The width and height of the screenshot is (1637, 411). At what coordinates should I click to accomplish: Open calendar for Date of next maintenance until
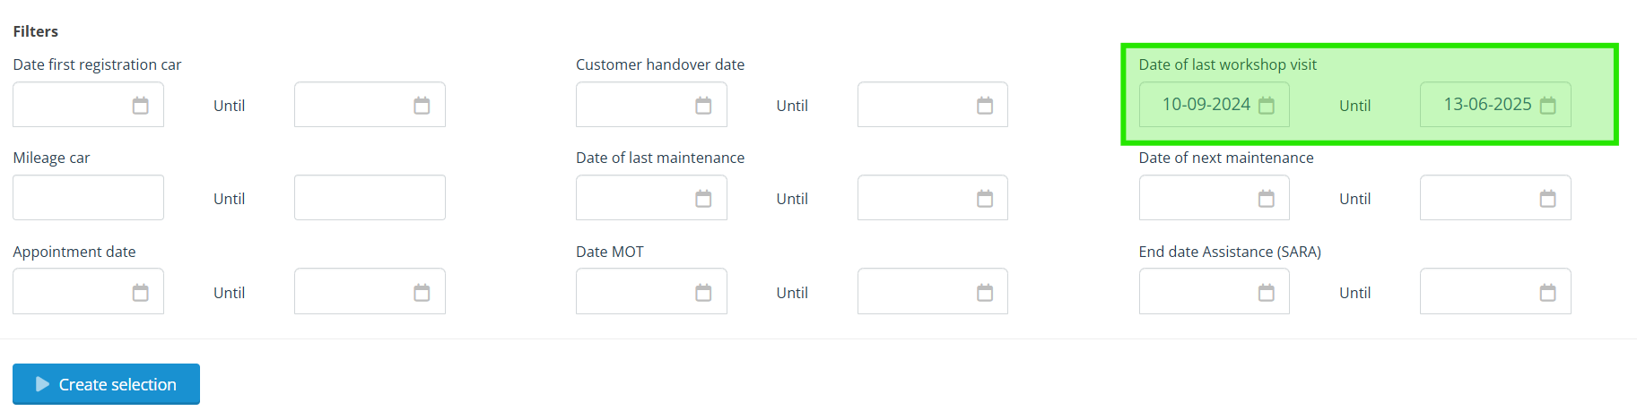(x=1548, y=199)
